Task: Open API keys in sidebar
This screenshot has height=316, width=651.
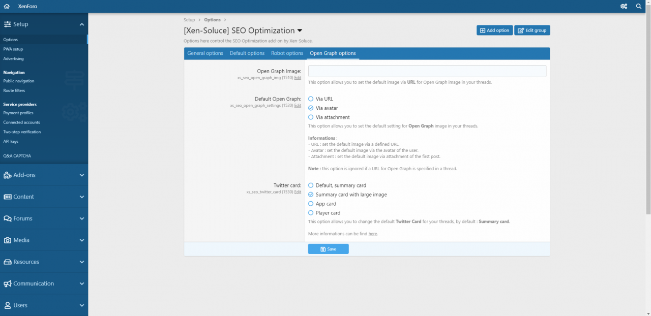Action: [44, 141]
